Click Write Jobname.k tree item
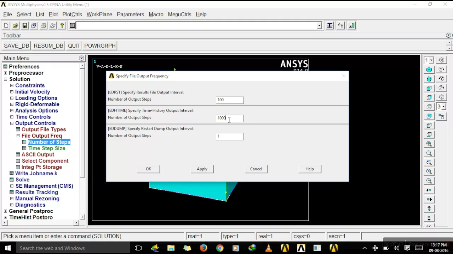 click(36, 173)
